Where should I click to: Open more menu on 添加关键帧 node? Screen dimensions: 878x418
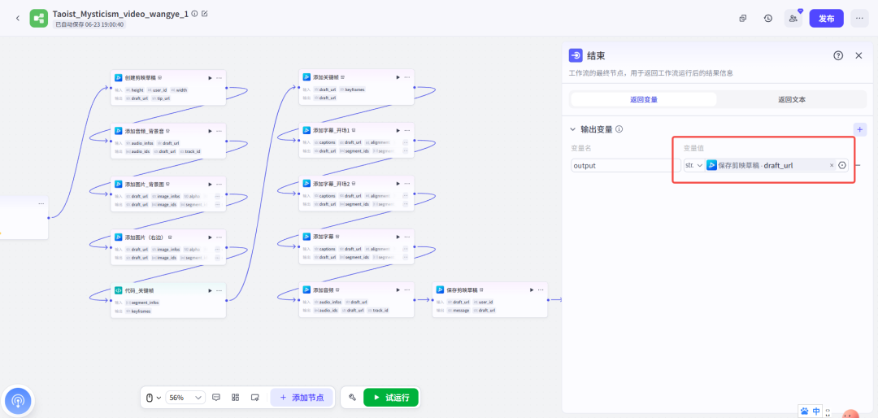point(407,77)
